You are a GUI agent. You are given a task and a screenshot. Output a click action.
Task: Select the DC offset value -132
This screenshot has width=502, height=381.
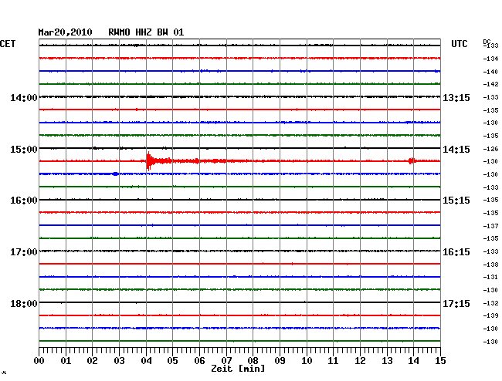pos(490,303)
